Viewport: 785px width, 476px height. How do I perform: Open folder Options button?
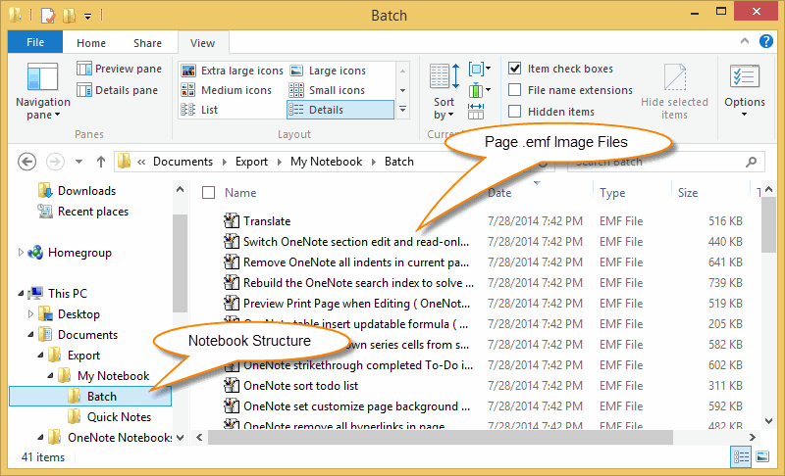click(x=745, y=91)
